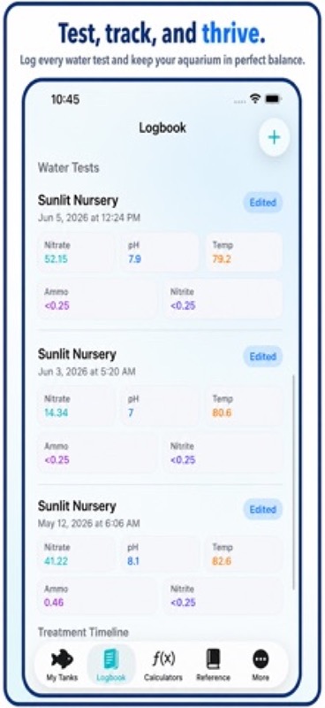
Task: Click the Edited badge on the Jun 3 entry
Action: [x=263, y=357]
